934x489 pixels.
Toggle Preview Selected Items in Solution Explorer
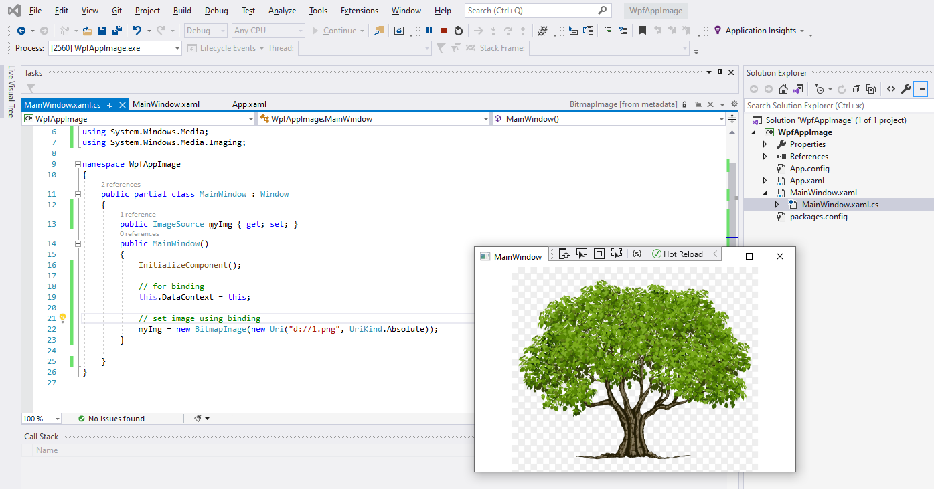pyautogui.click(x=921, y=89)
